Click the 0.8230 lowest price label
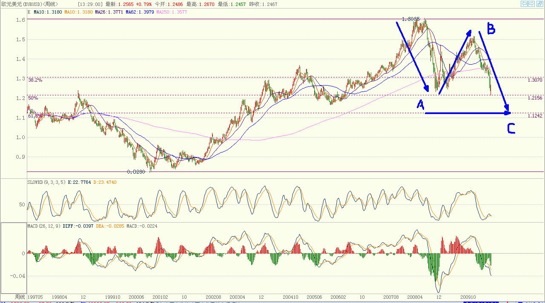This screenshot has width=545, height=303. tap(136, 172)
